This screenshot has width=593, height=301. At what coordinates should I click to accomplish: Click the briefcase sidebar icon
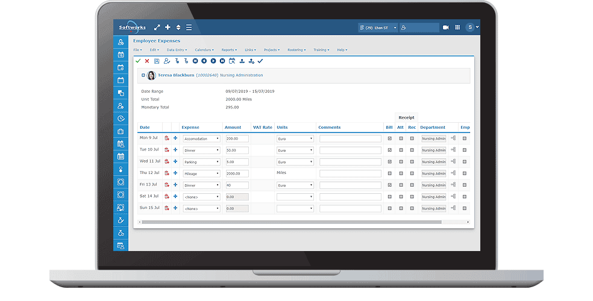pos(121,131)
